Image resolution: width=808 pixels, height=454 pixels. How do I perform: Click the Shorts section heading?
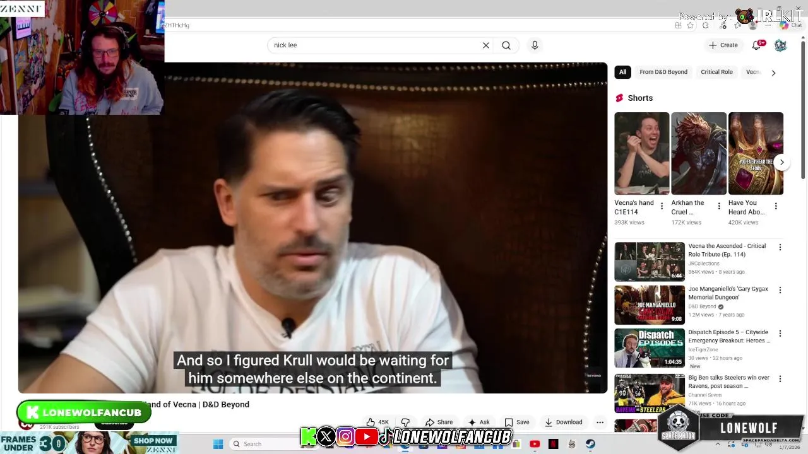click(x=640, y=98)
